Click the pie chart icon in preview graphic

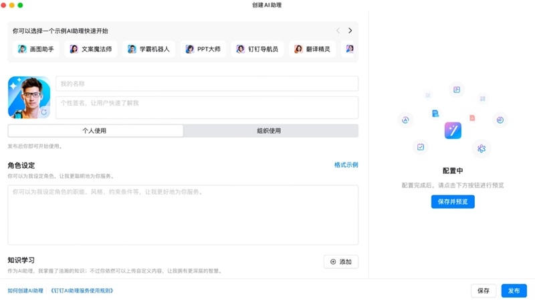(500, 120)
